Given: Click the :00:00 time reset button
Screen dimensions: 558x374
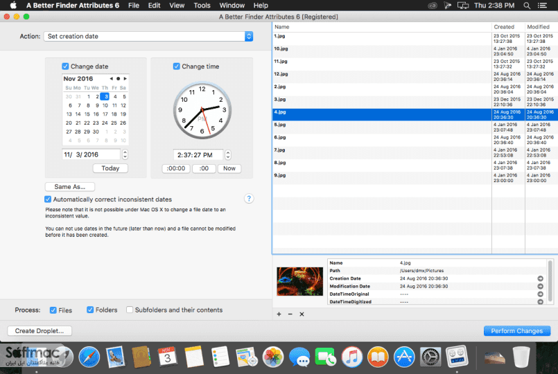Looking at the screenshot, I should (x=176, y=168).
